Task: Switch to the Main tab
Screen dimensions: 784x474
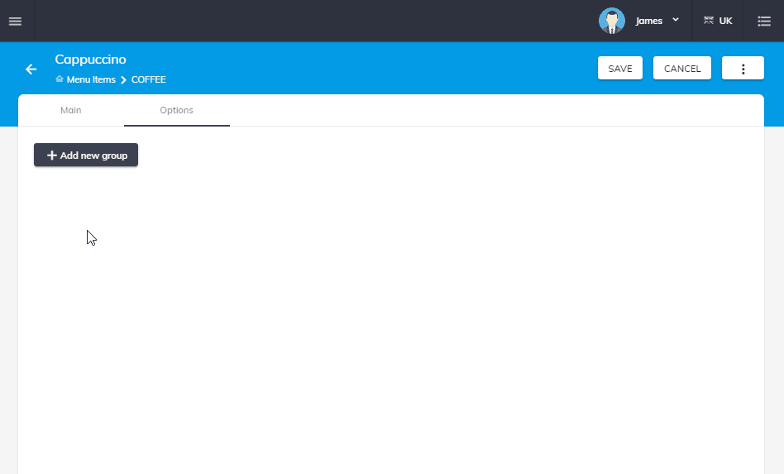Action: click(71, 110)
